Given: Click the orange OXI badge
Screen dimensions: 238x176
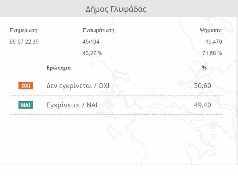Looking at the screenshot, I should tap(26, 86).
